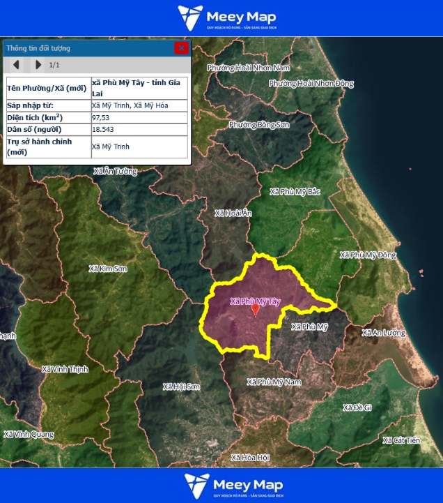
Task: Select Xã Kim Sơn region on map
Action: pyautogui.click(x=107, y=269)
